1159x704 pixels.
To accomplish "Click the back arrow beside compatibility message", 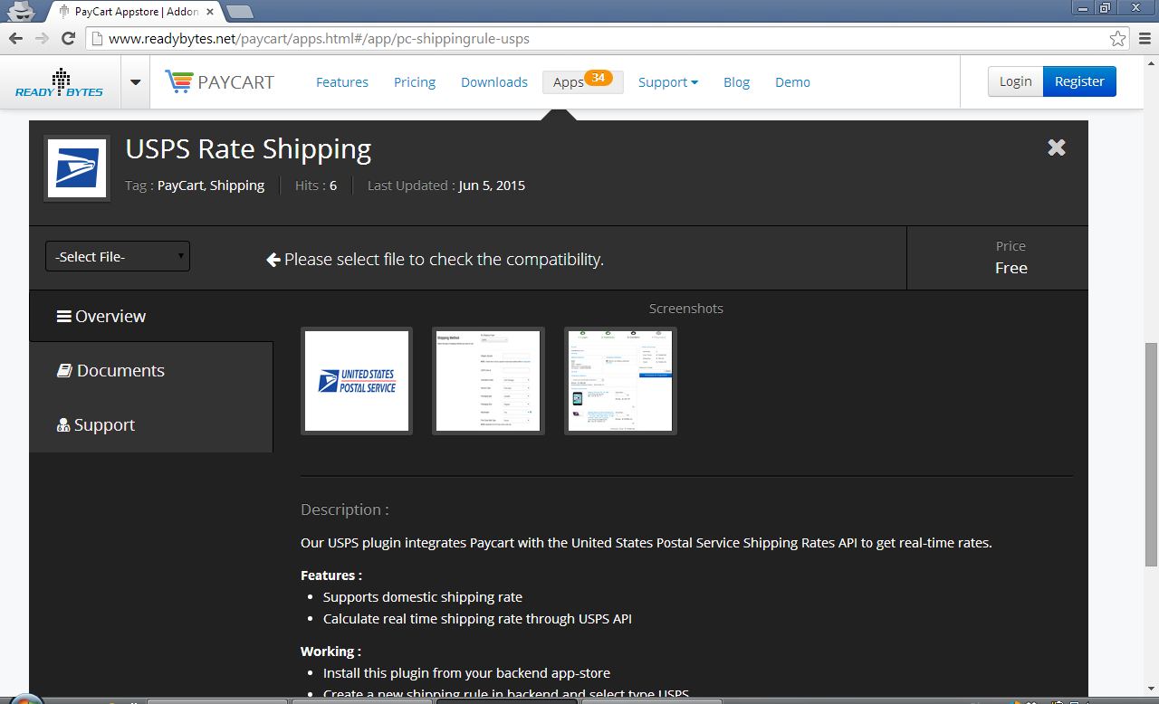I will pos(273,259).
